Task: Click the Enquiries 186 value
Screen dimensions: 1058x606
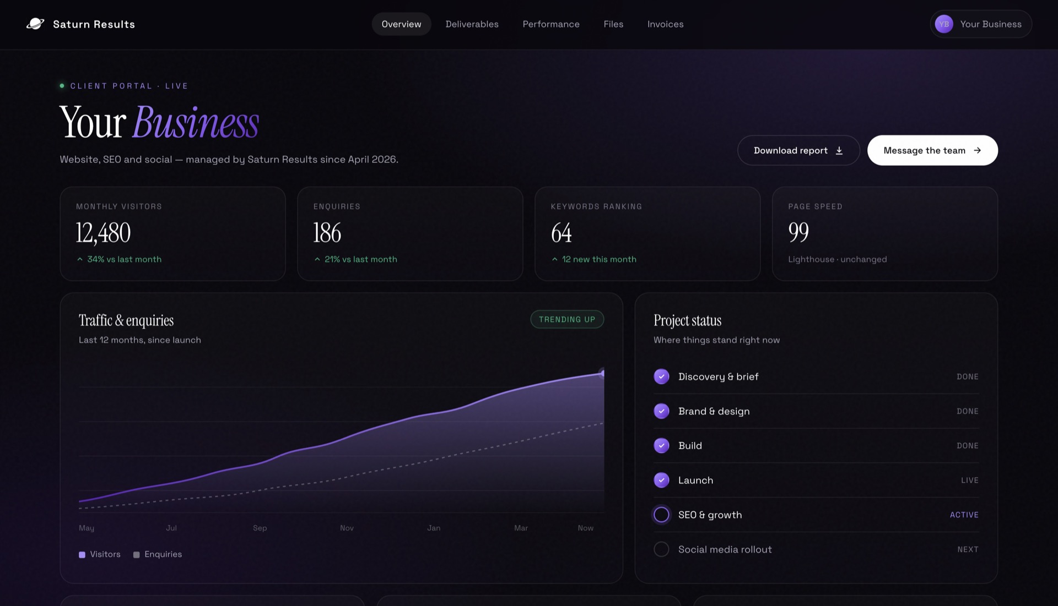Action: pos(327,232)
